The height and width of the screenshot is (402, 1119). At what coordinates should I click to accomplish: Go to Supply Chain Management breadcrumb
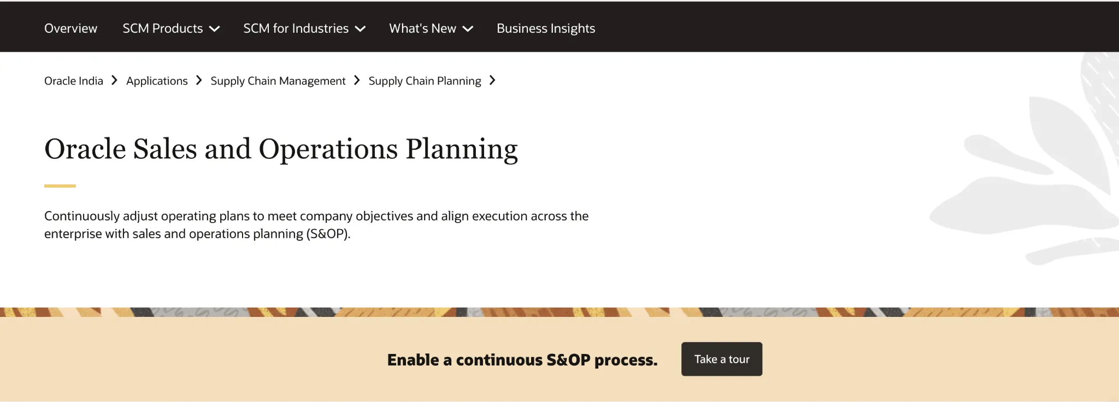click(278, 81)
